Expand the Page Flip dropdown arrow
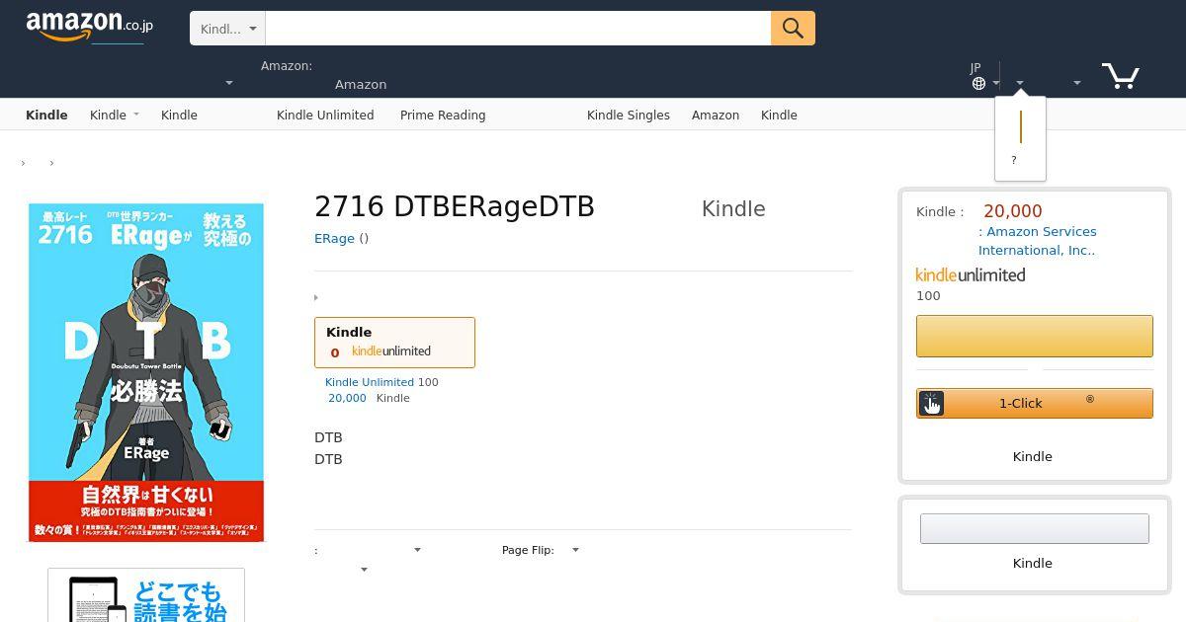The height and width of the screenshot is (622, 1186). [575, 550]
